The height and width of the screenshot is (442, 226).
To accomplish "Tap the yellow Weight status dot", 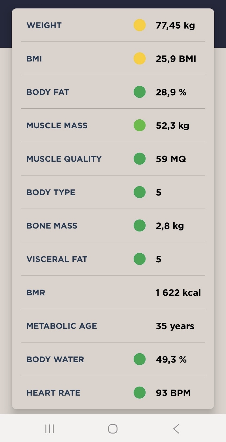I will pos(140,25).
